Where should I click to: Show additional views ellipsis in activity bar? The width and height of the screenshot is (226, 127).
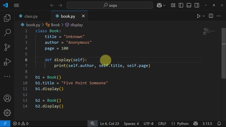tap(7, 77)
